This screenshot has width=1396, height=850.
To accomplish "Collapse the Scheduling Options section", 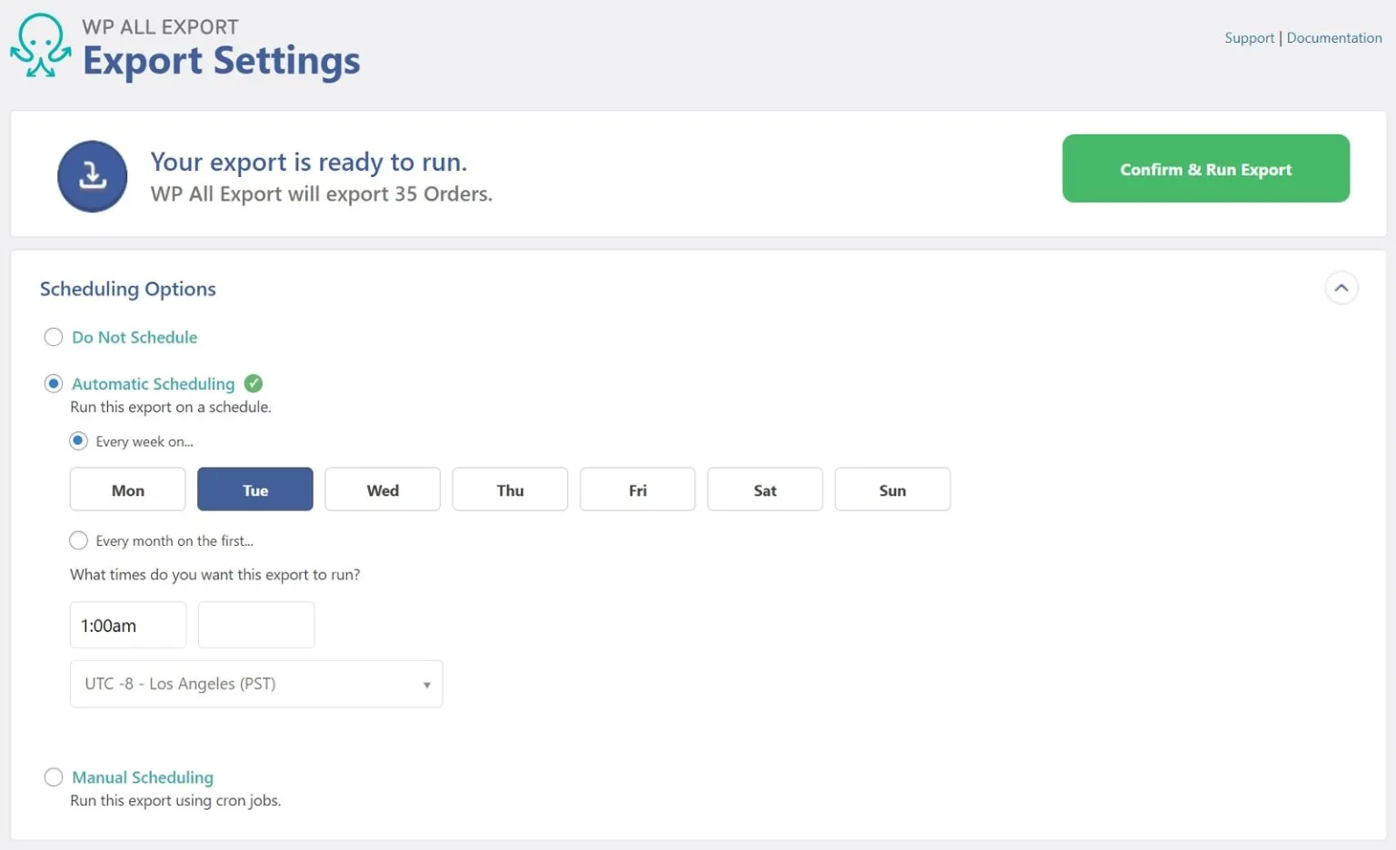I will pos(1341,287).
